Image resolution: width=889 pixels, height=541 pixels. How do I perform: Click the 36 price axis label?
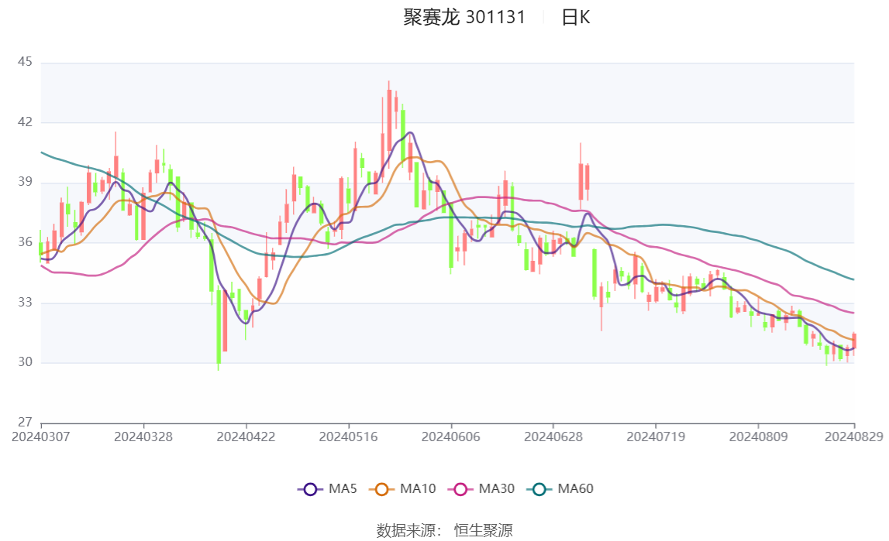point(25,241)
